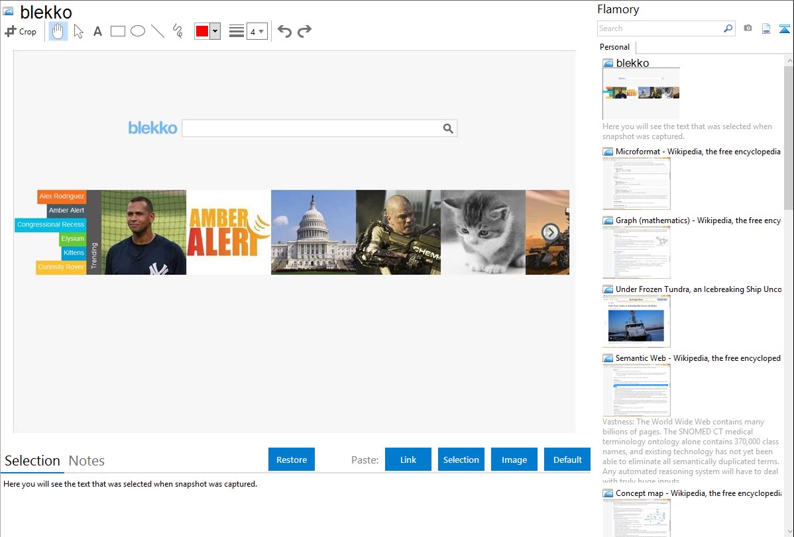The height and width of the screenshot is (537, 794).
Task: Choose the text annotation tool
Action: pos(97,31)
